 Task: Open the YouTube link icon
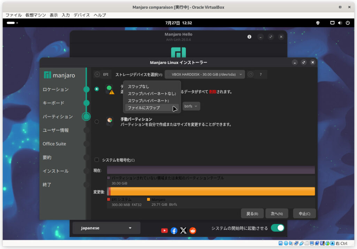165,230
